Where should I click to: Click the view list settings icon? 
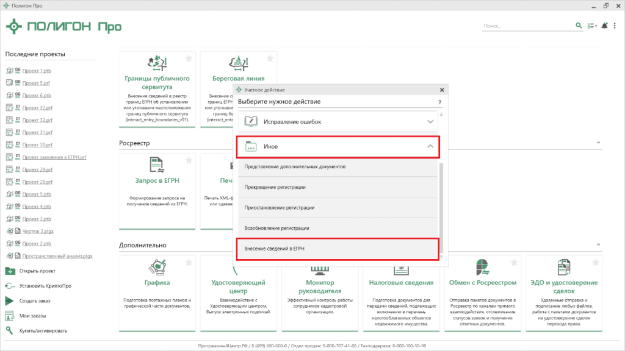pos(591,26)
